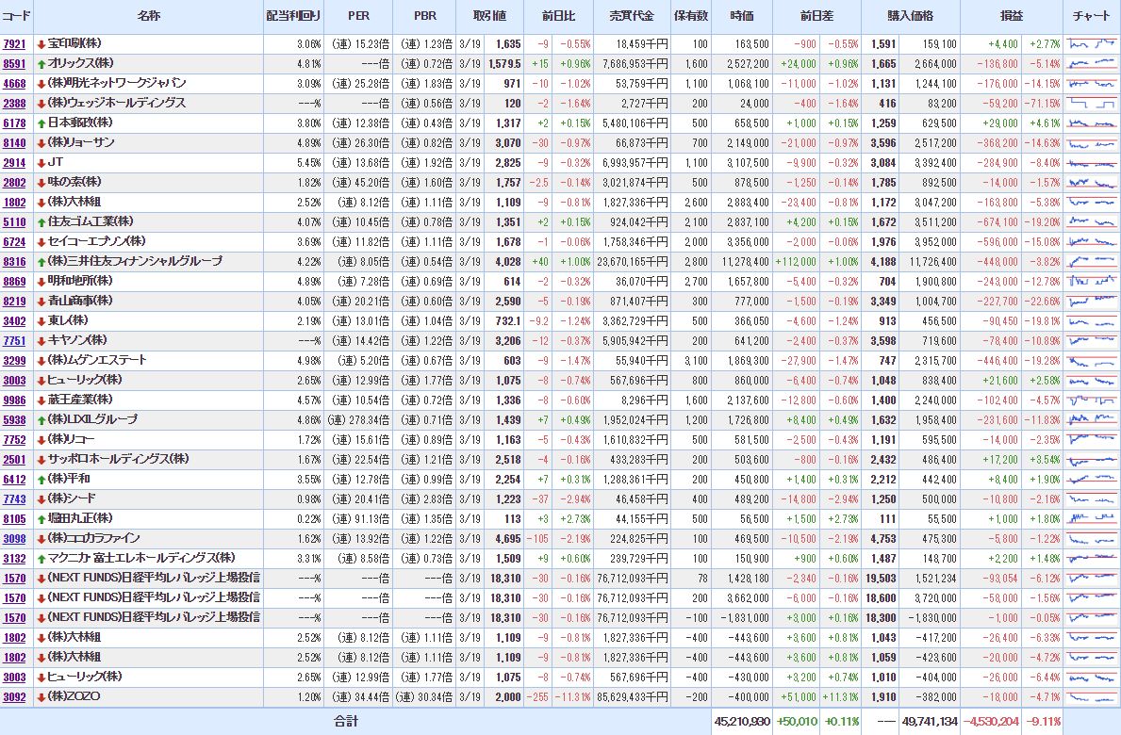This screenshot has width=1121, height=735.
Task: Open the mini chart in the (株)ZOZO row
Action: tap(1092, 696)
